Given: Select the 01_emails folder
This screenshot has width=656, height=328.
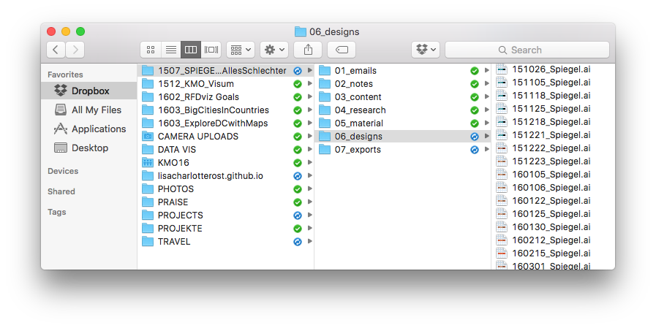Looking at the screenshot, I should pos(402,71).
